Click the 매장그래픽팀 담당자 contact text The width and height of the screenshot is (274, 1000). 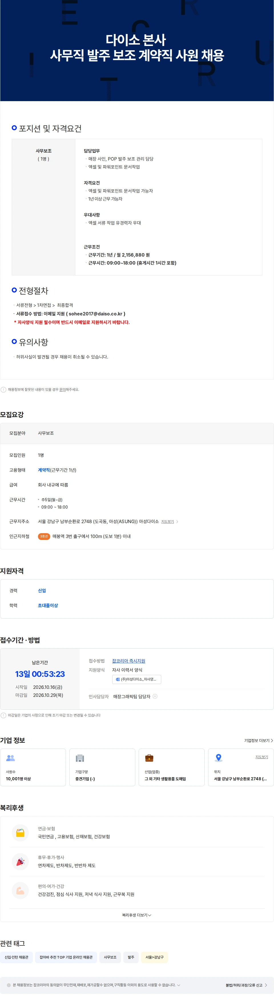(x=132, y=697)
